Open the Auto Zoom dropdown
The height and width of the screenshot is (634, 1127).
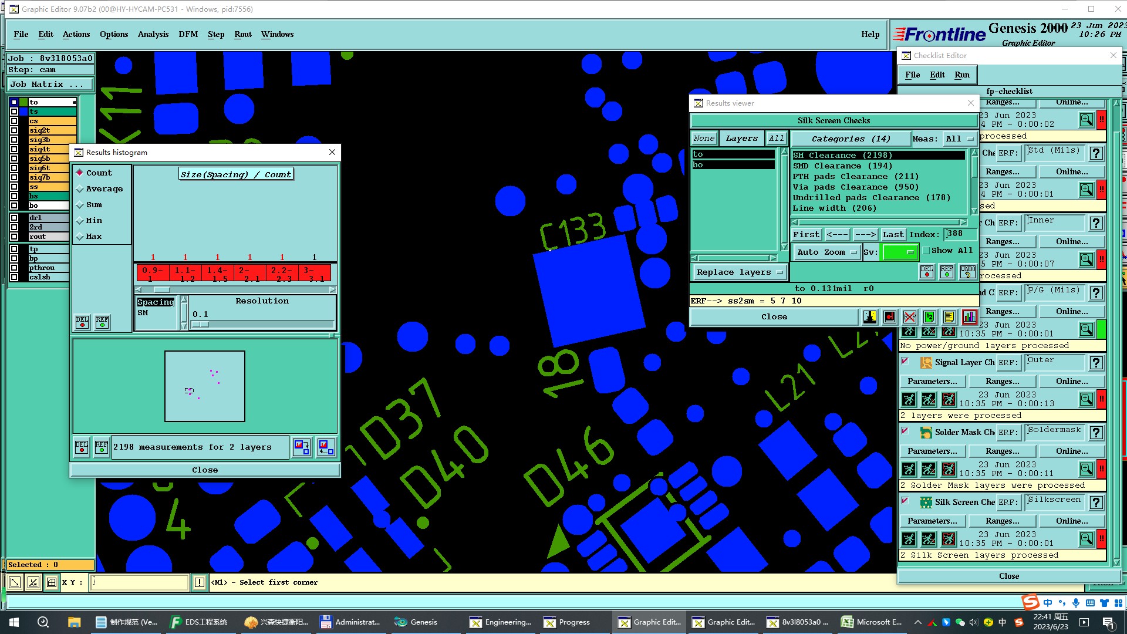click(826, 252)
